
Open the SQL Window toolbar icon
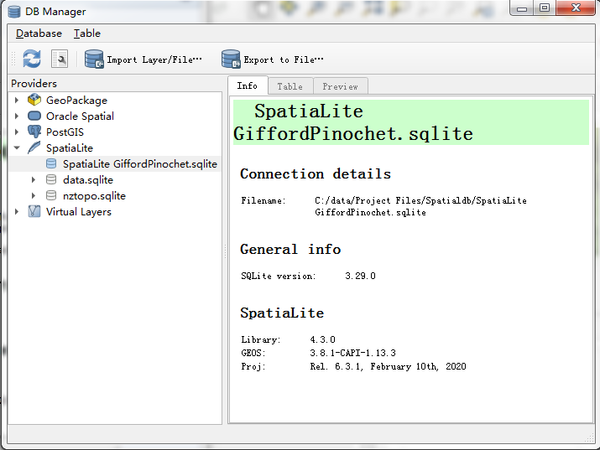click(60, 59)
